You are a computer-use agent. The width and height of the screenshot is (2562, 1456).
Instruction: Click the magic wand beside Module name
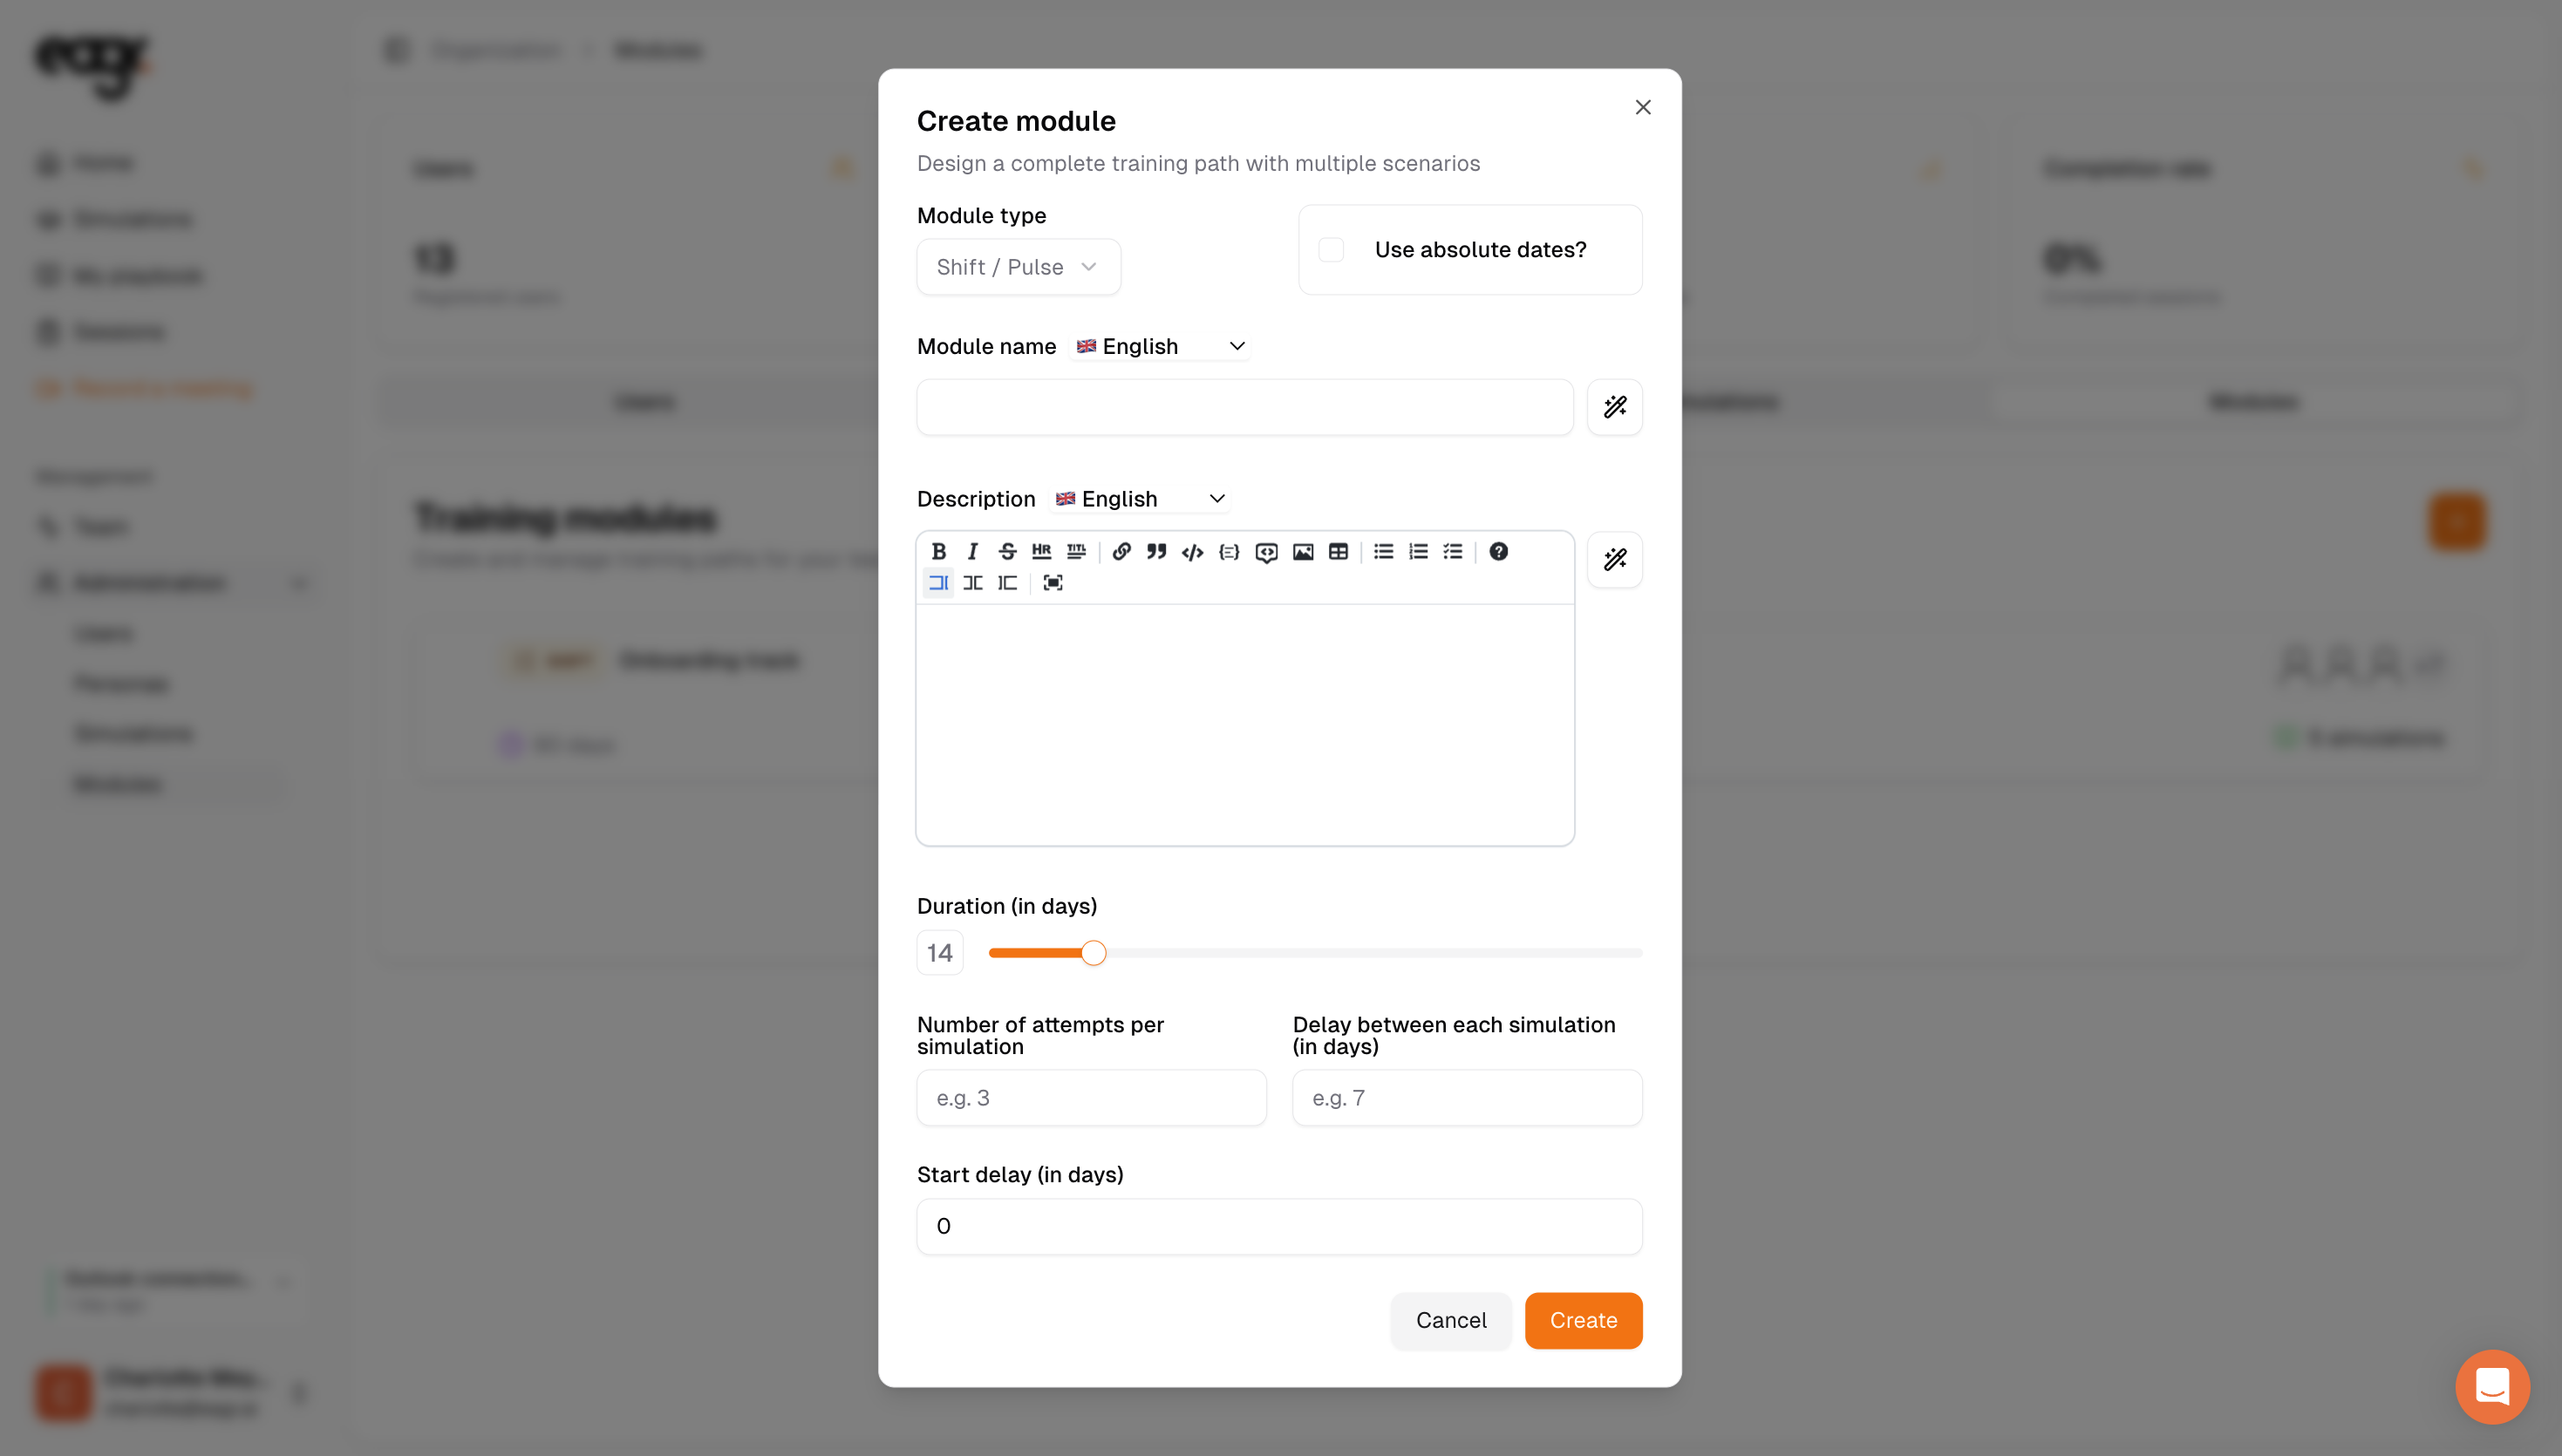pos(1614,407)
